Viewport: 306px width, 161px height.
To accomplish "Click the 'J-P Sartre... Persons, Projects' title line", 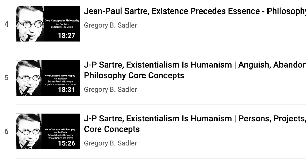I will click(x=195, y=119).
